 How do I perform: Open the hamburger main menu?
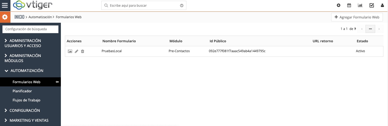tap(5, 5)
